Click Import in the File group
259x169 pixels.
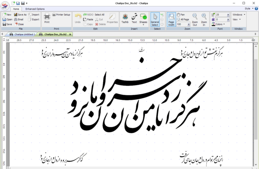tap(34, 15)
